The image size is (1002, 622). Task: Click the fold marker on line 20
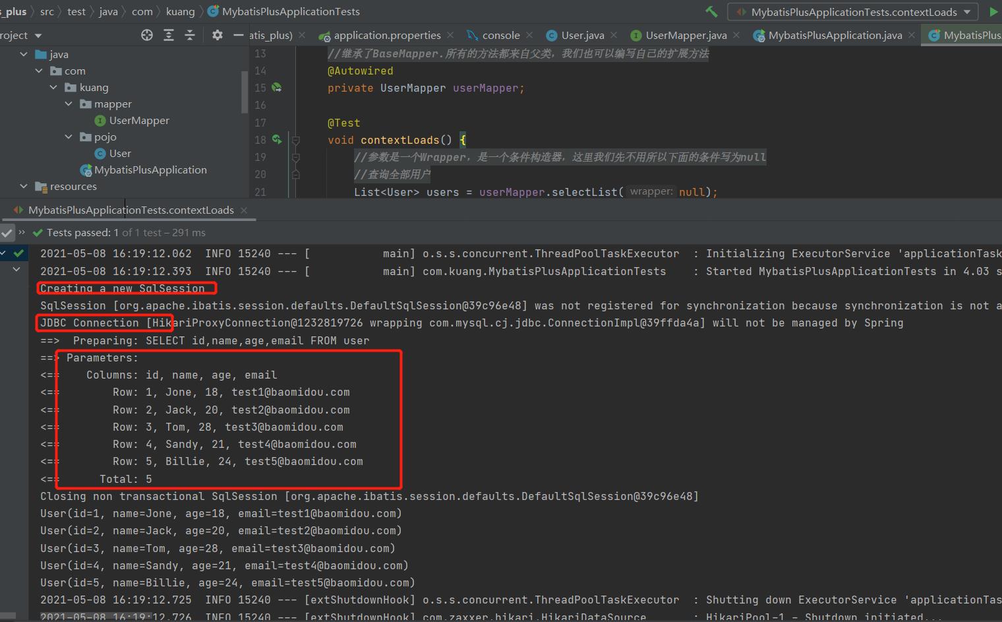296,174
